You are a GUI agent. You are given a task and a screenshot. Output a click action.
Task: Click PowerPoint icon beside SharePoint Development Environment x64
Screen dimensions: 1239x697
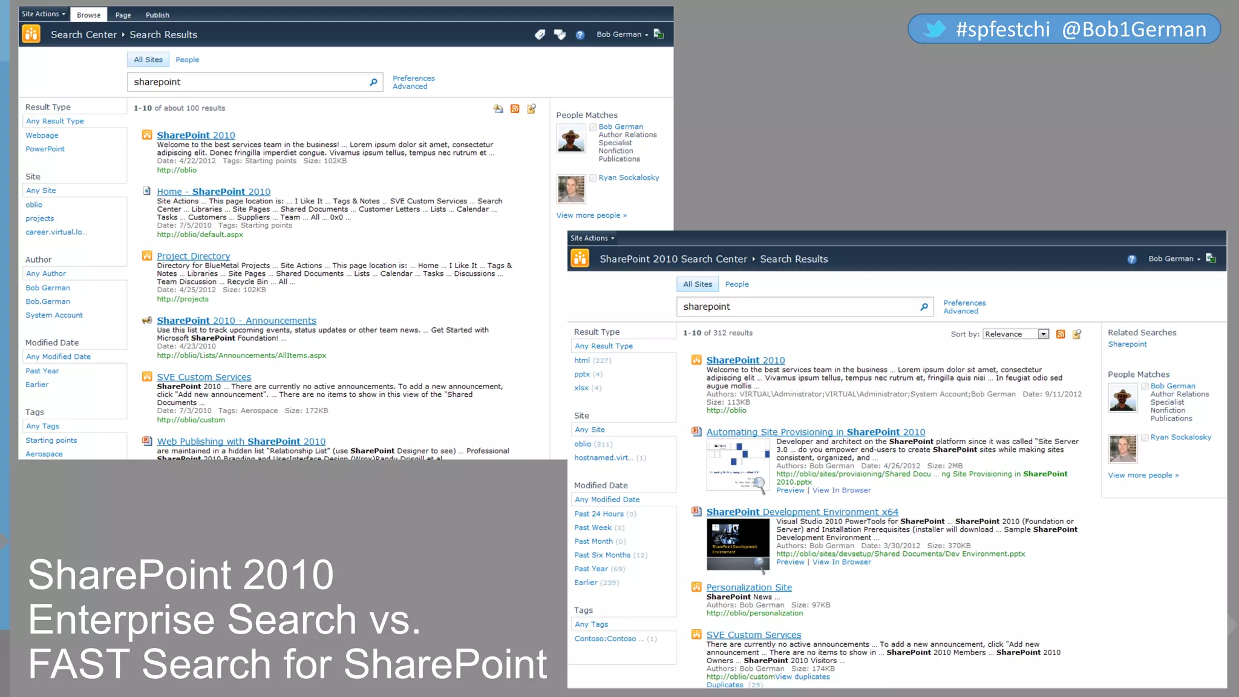point(696,511)
